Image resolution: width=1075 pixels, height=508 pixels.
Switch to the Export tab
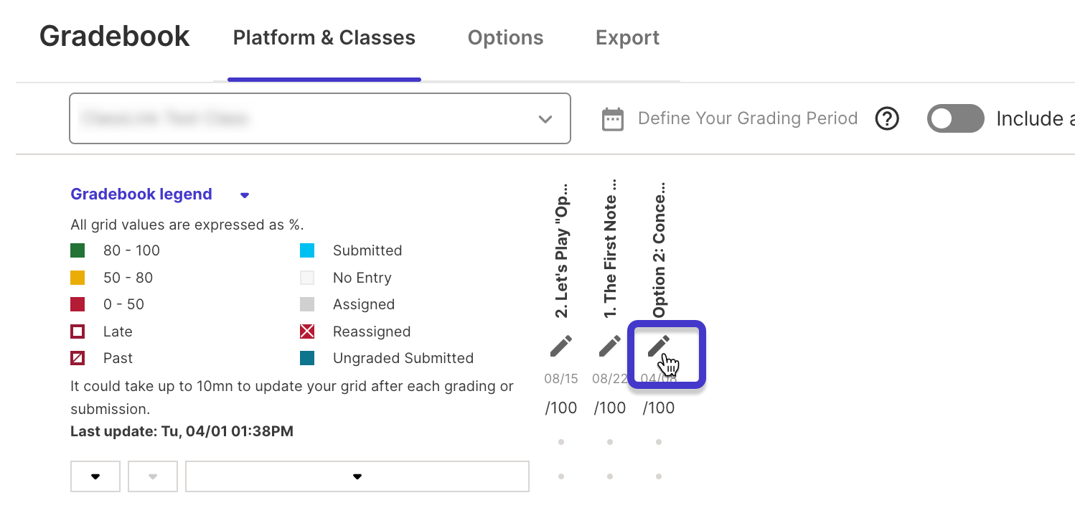click(627, 38)
